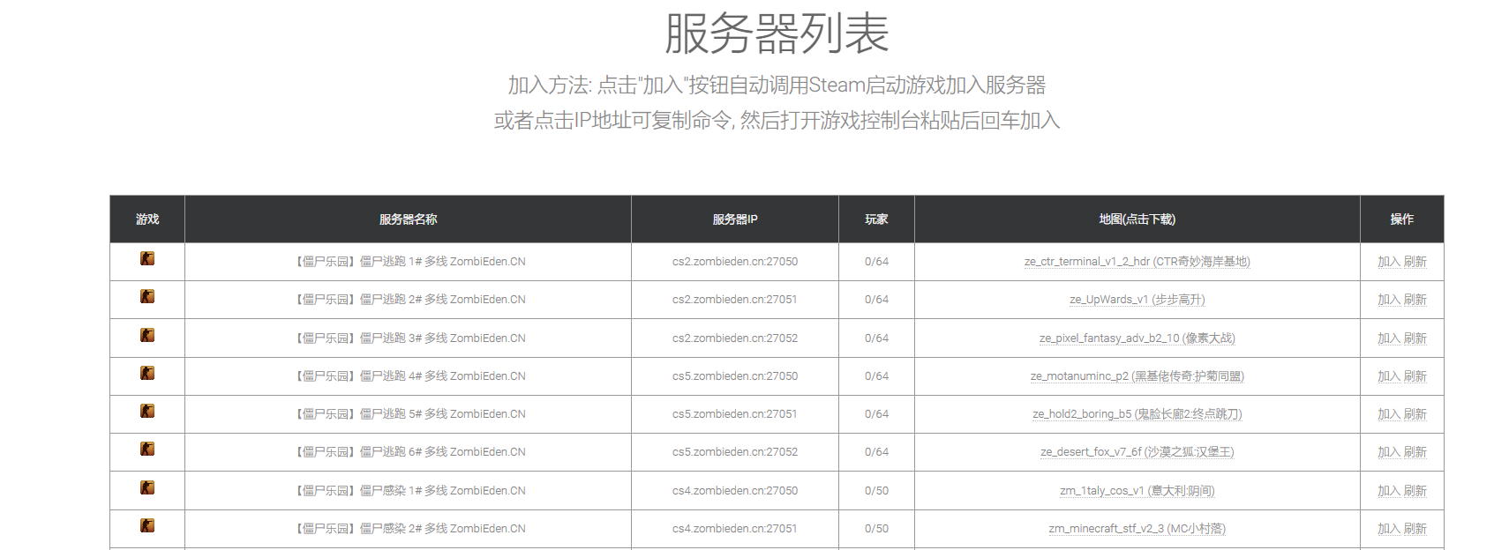The width and height of the screenshot is (1494, 550).
Task: Click game icon in 僵尸逃跑 2# row
Action: click(x=147, y=296)
